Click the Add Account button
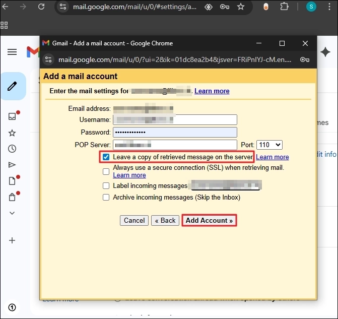Image resolution: width=338 pixels, height=319 pixels. (x=209, y=221)
